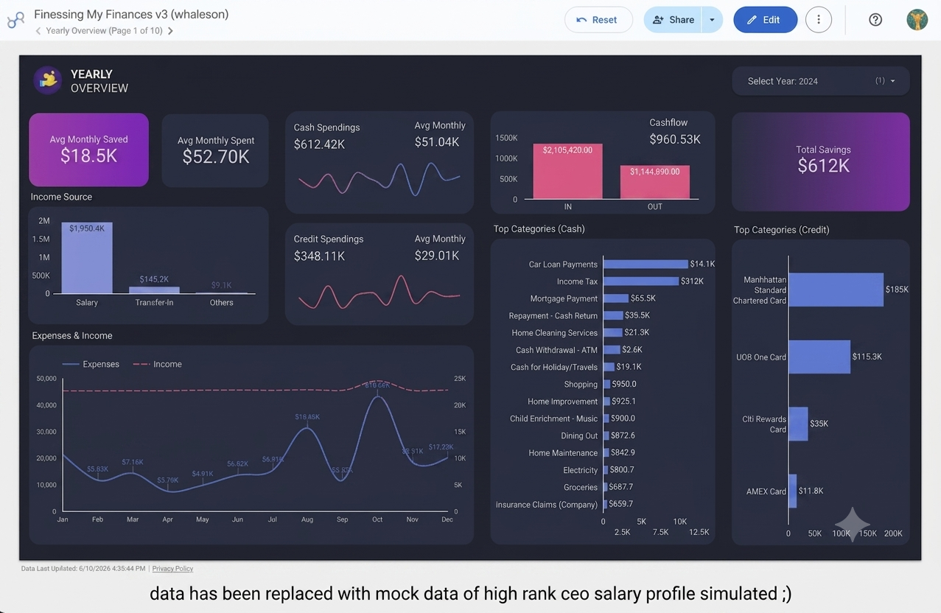Click the Shopping category label
Screen dimensions: 941x613
click(581, 384)
